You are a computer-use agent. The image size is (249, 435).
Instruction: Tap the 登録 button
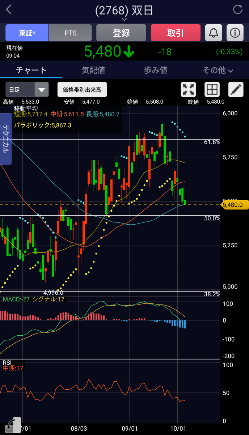[121, 33]
